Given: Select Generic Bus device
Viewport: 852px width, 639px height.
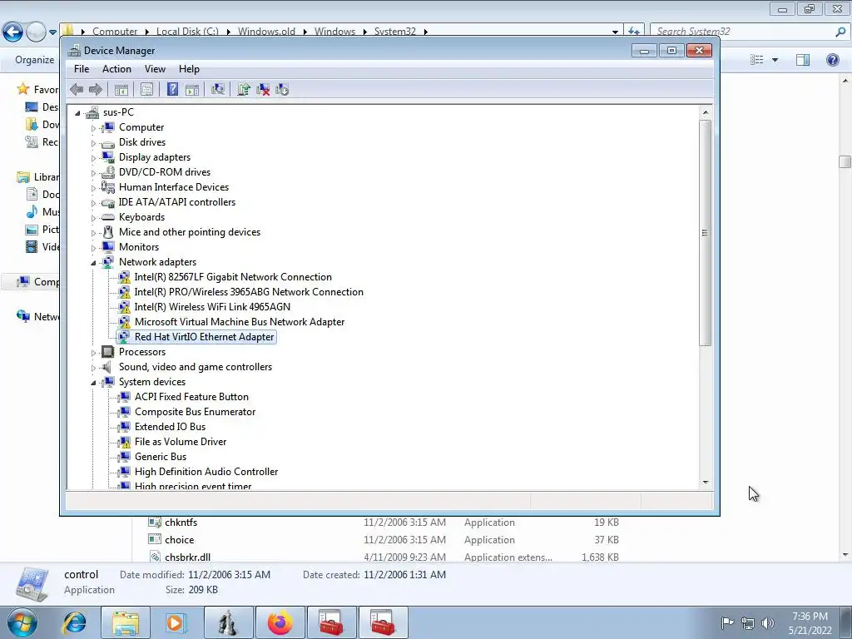Looking at the screenshot, I should click(x=161, y=457).
